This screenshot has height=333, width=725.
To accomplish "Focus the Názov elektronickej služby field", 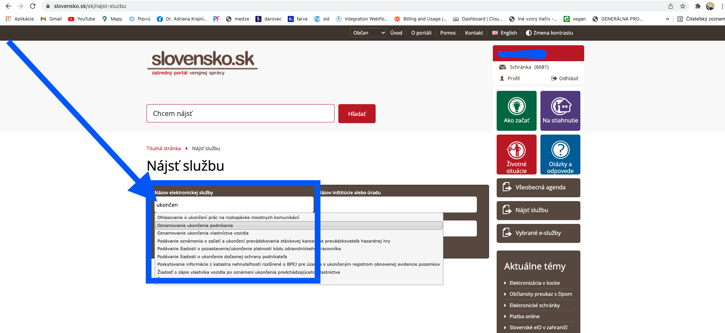I will 234,205.
